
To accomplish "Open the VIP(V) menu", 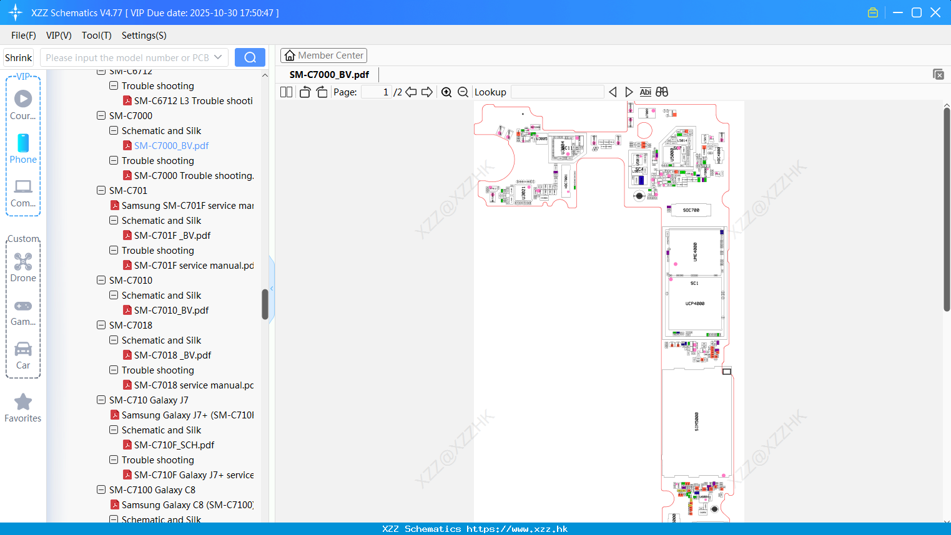I will (59, 36).
